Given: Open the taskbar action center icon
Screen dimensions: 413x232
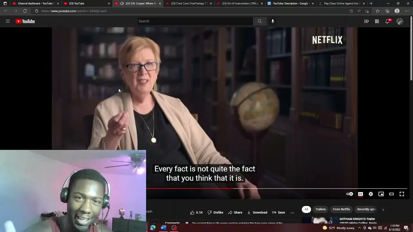Looking at the screenshot, I should pyautogui.click(x=406, y=228).
